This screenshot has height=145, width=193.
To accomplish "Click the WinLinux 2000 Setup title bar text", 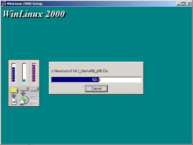I will click(x=25, y=4).
